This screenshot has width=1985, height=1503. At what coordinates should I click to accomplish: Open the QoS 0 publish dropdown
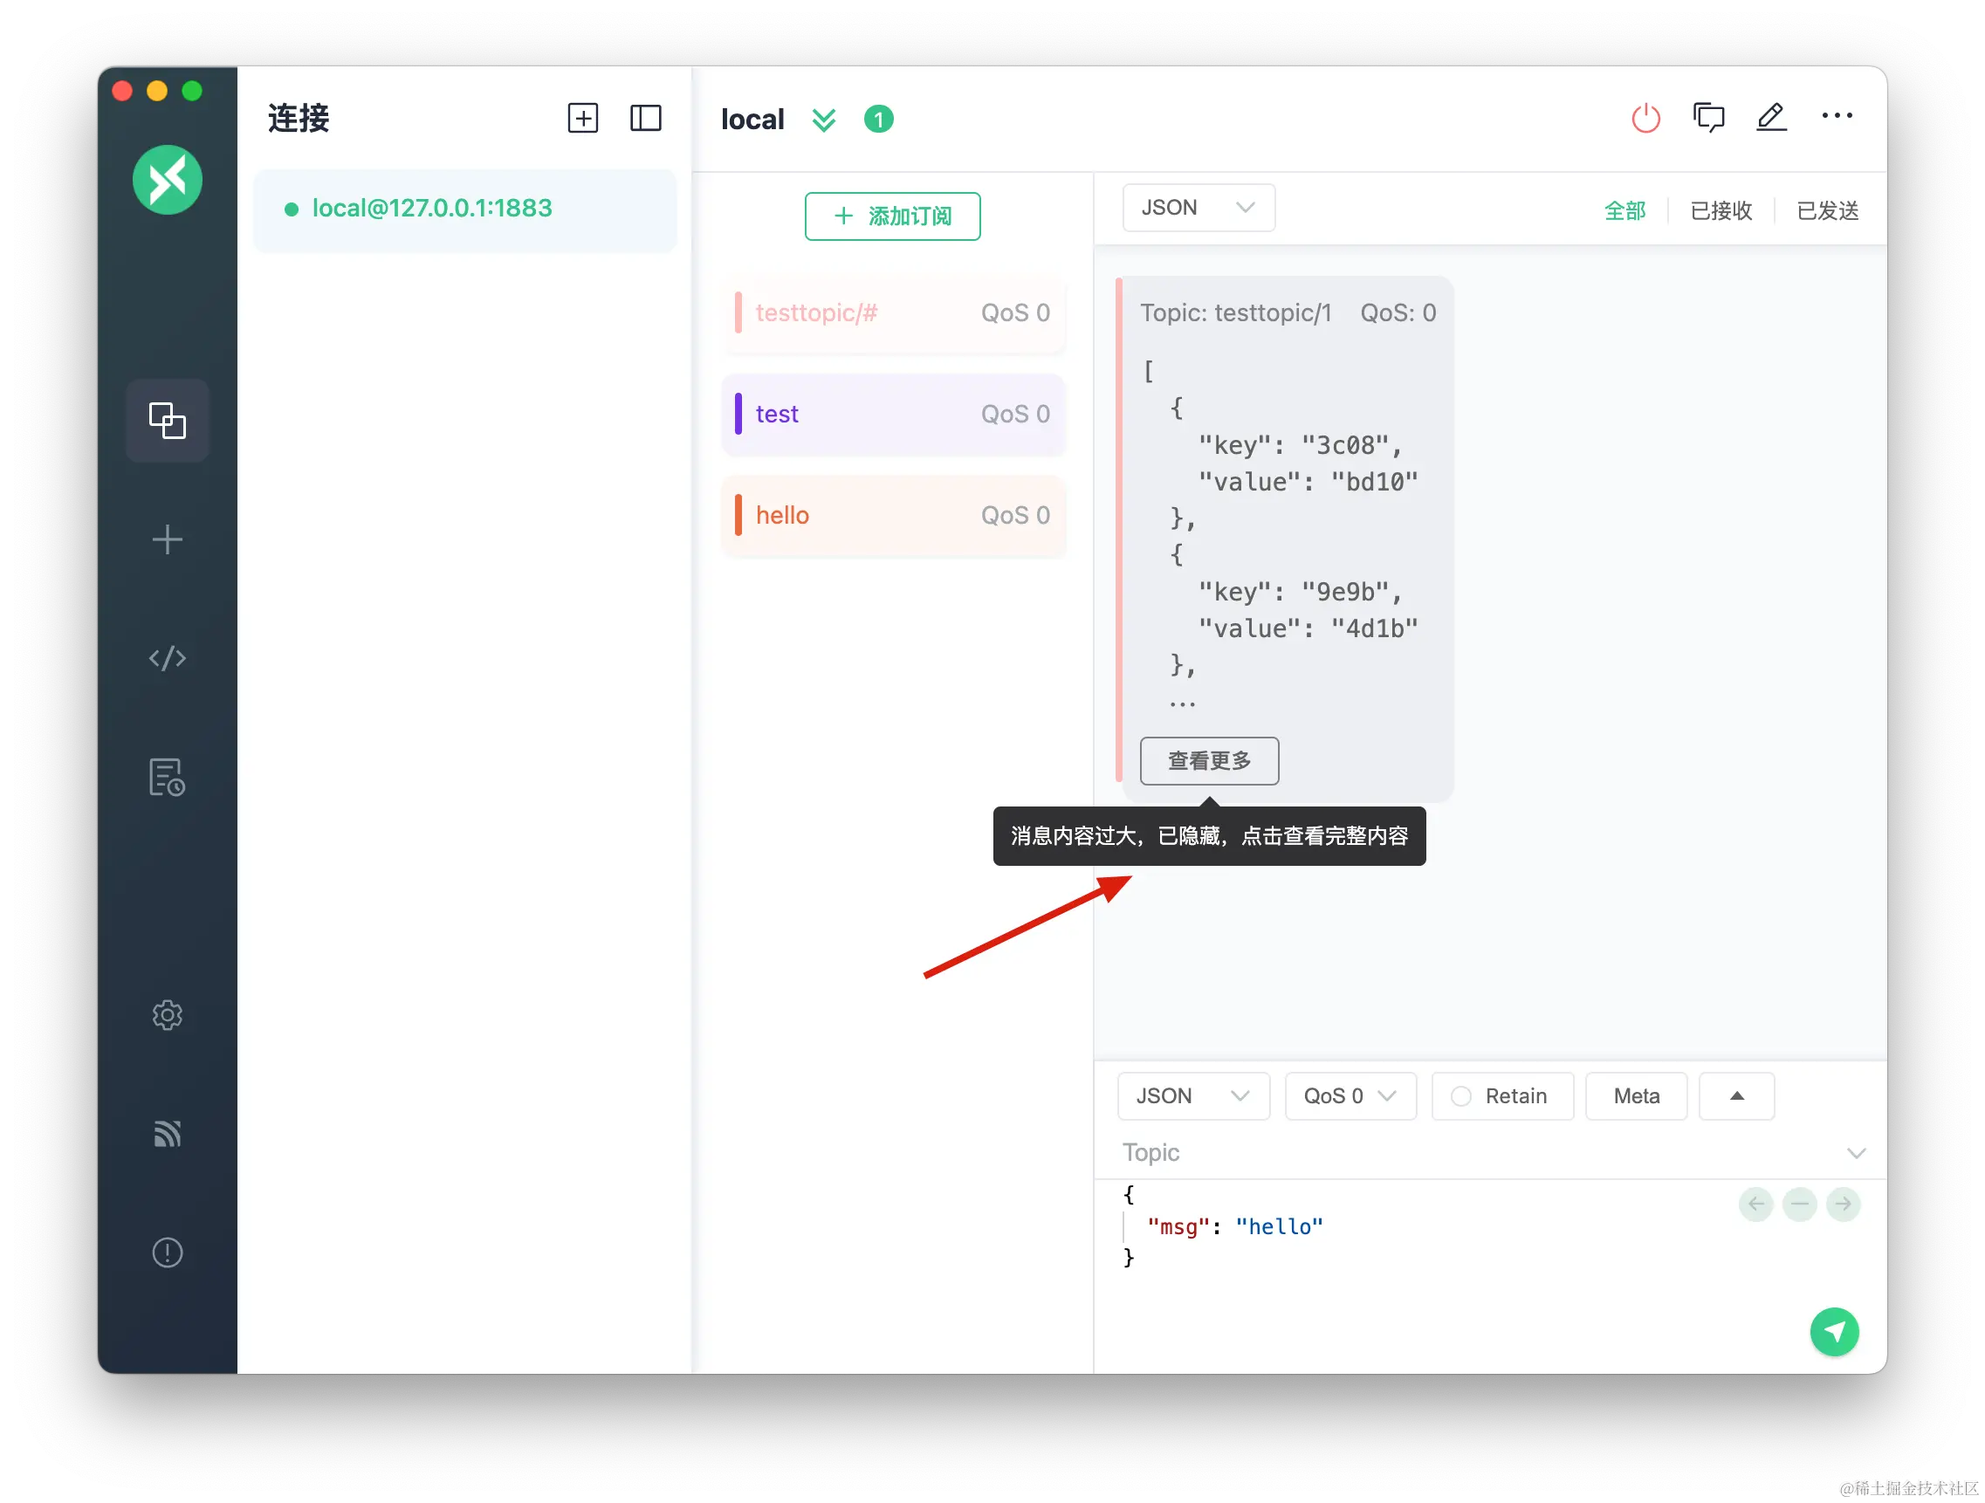1350,1095
